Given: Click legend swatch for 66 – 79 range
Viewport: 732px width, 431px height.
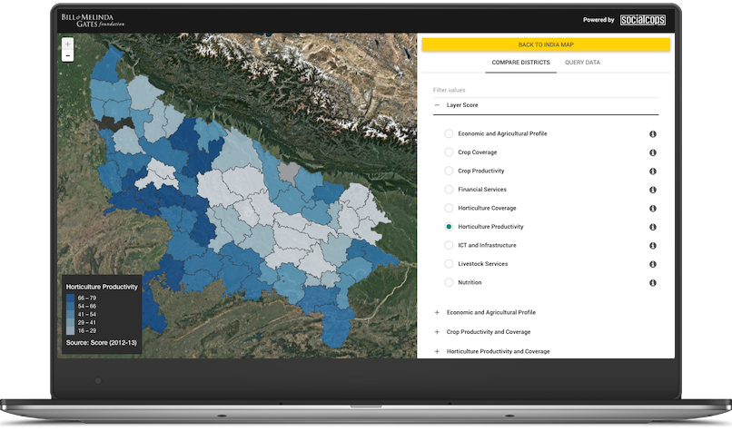Looking at the screenshot, I should (70, 298).
